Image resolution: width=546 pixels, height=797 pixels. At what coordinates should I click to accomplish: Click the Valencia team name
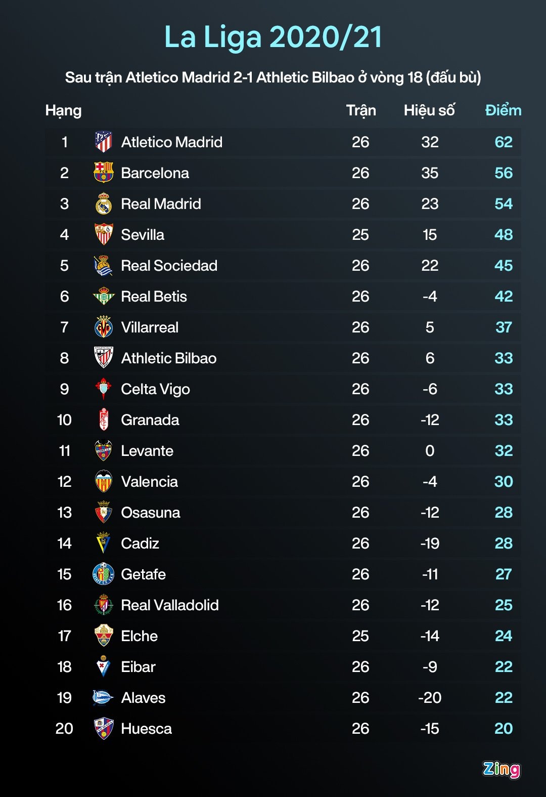click(150, 482)
